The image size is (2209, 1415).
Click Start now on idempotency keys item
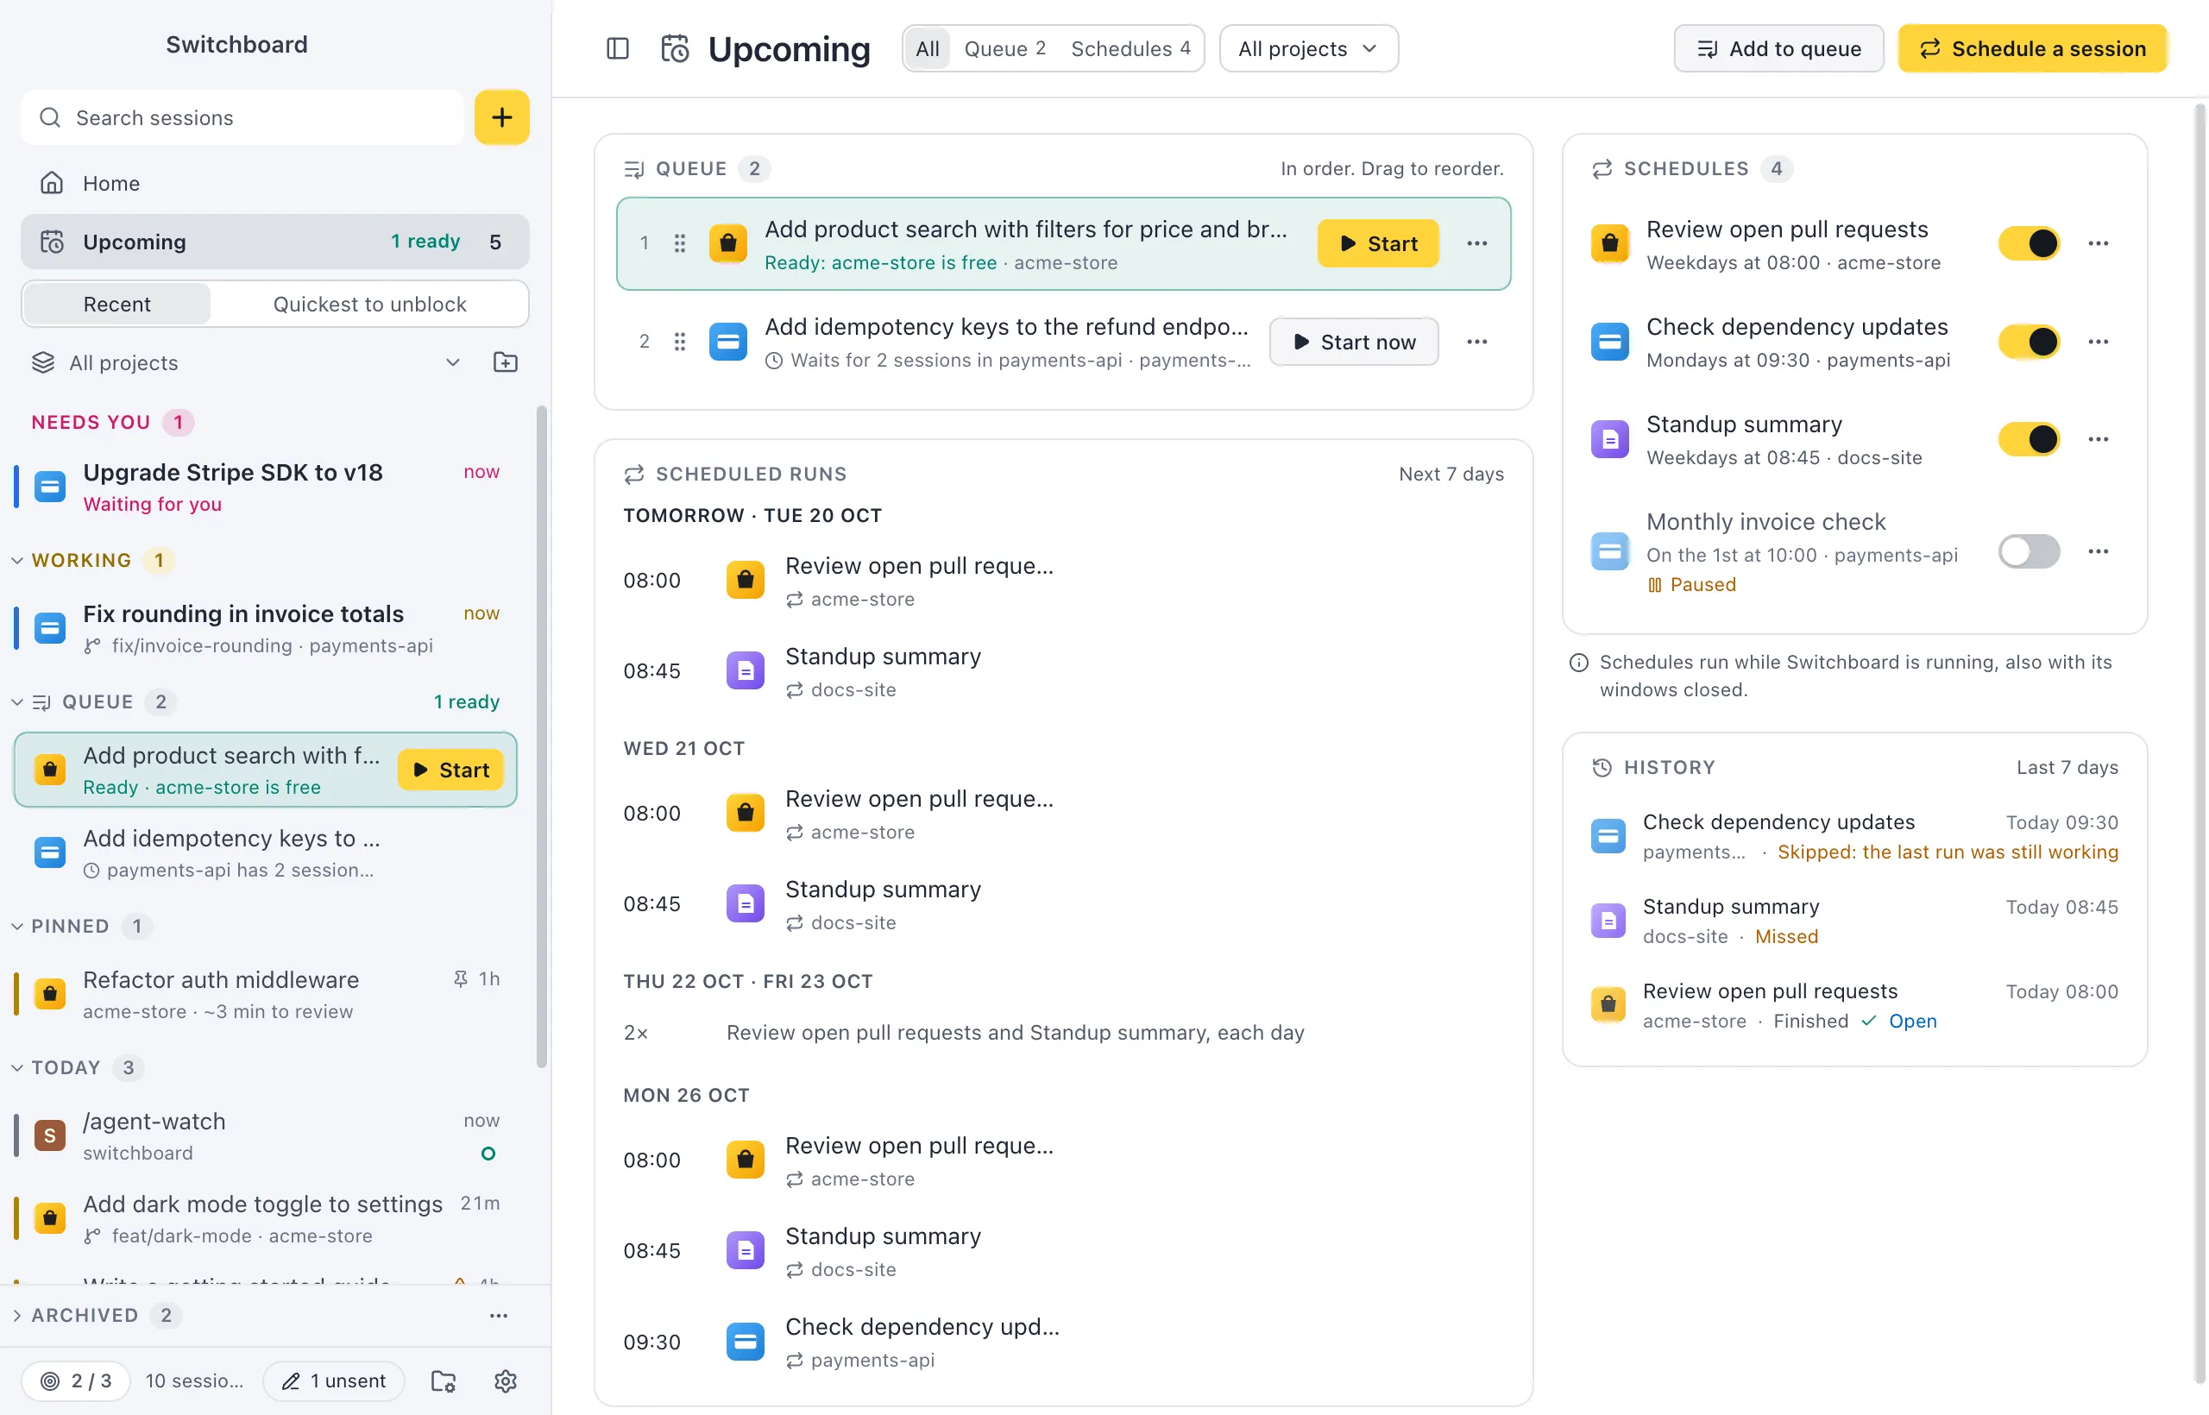(x=1354, y=342)
